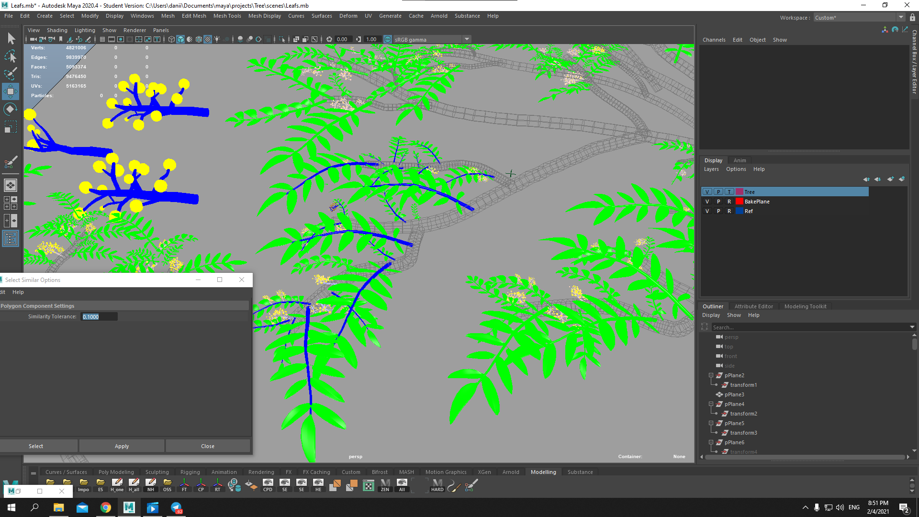This screenshot has width=919, height=517.
Task: Select the Poly Modeling shelf tab
Action: [116, 472]
